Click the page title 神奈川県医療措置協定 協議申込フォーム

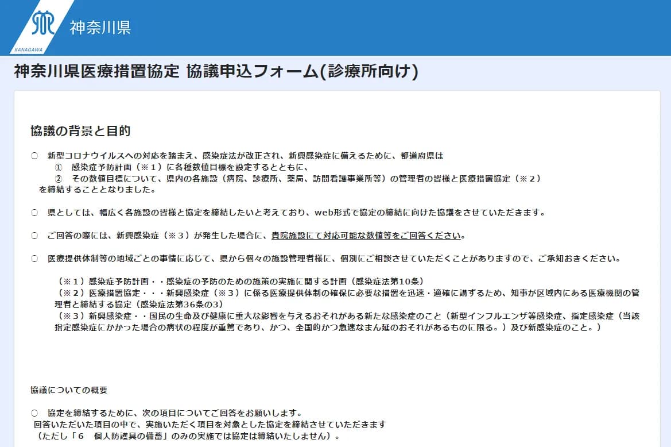point(216,72)
